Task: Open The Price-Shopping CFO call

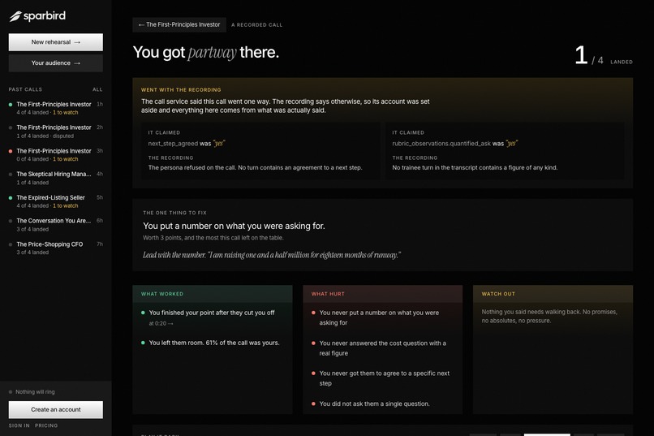Action: tap(55, 248)
